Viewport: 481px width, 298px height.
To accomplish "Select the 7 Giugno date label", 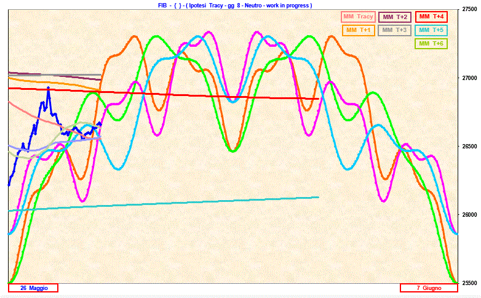I will [x=429, y=288].
